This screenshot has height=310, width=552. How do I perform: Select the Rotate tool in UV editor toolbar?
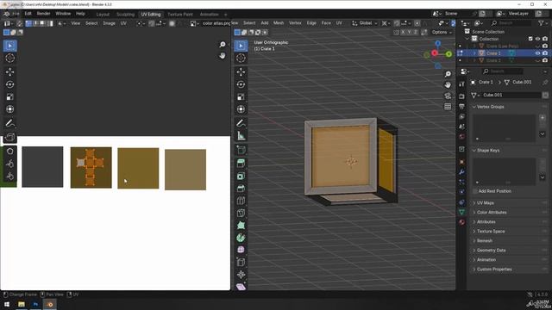[9, 84]
